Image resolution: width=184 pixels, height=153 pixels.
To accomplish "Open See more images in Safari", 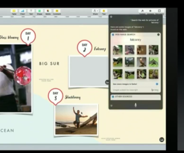I will point(125,84).
